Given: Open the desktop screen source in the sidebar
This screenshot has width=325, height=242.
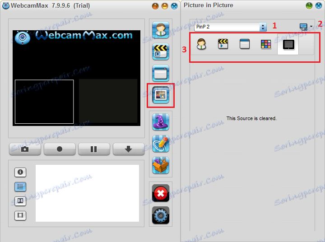Looking at the screenshot, I should pyautogui.click(x=161, y=73).
